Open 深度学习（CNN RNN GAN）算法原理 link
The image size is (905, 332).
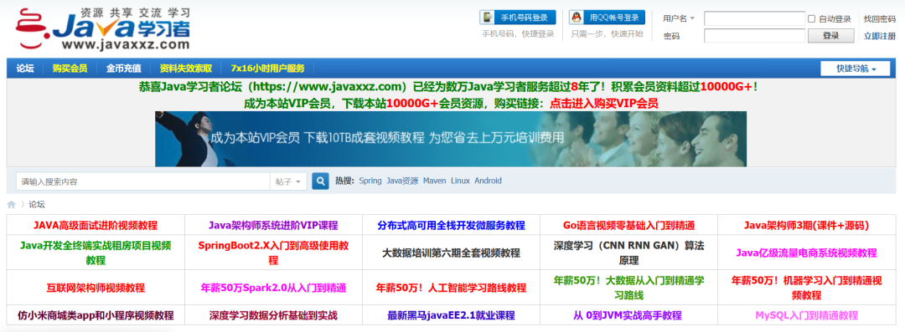629,253
